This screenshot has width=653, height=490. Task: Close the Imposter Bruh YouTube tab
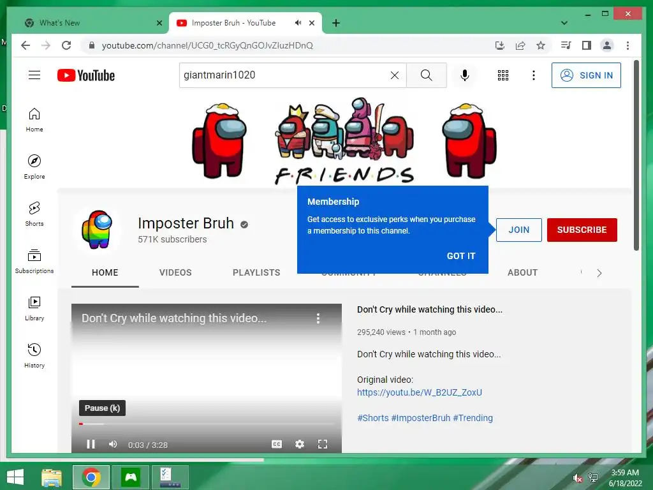tap(311, 23)
